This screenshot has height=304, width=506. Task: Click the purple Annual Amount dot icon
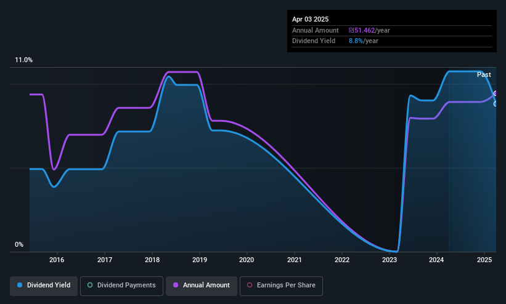pos(176,285)
